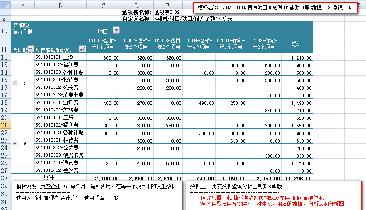Image resolution: width=366 pixels, height=210 pixels.
Task: Collapse period 6 group with minus button
Action: [16, 143]
